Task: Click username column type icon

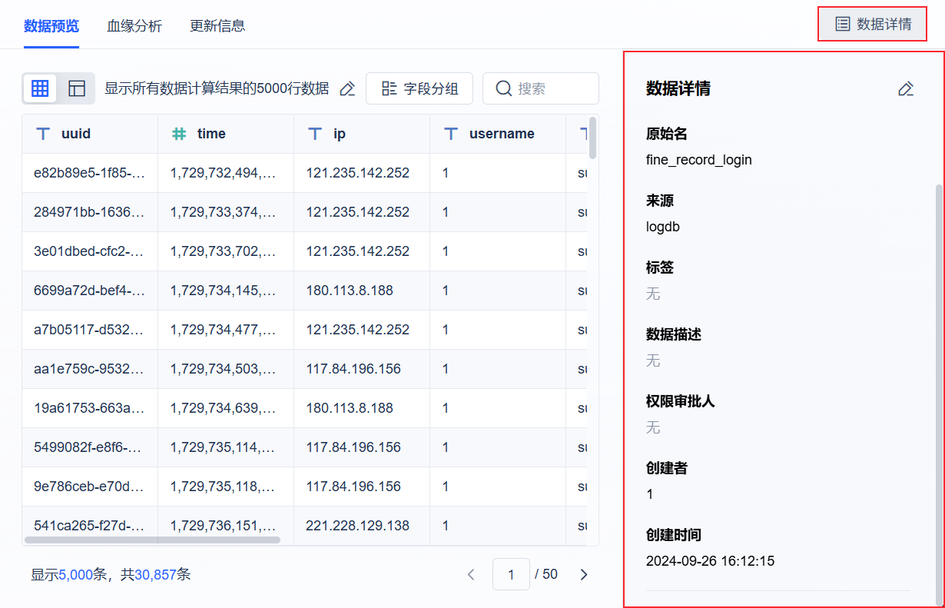Action: pyautogui.click(x=451, y=134)
